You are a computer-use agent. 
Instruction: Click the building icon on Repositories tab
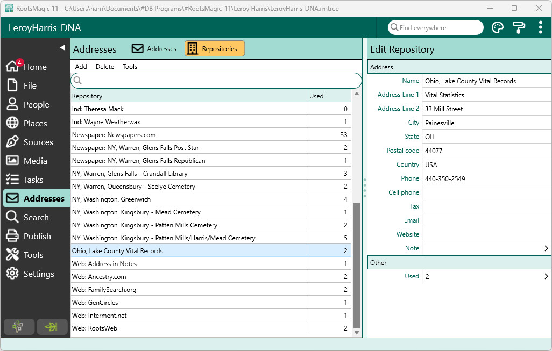[192, 48]
